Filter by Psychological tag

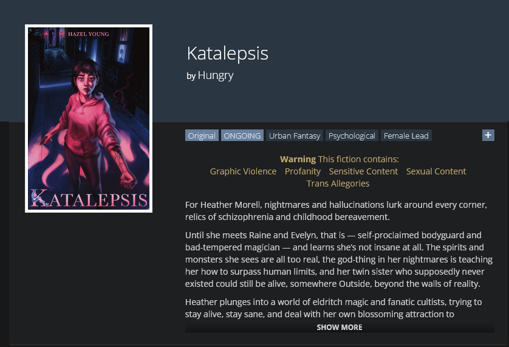[x=352, y=136]
